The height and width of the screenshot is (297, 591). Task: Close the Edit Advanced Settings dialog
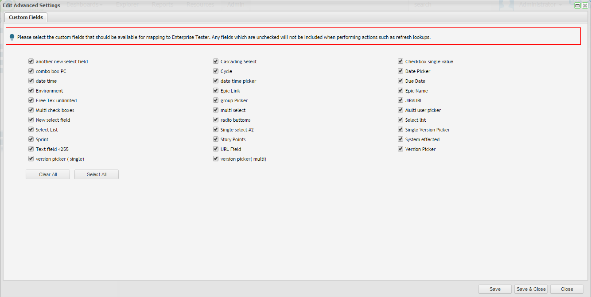click(x=585, y=5)
